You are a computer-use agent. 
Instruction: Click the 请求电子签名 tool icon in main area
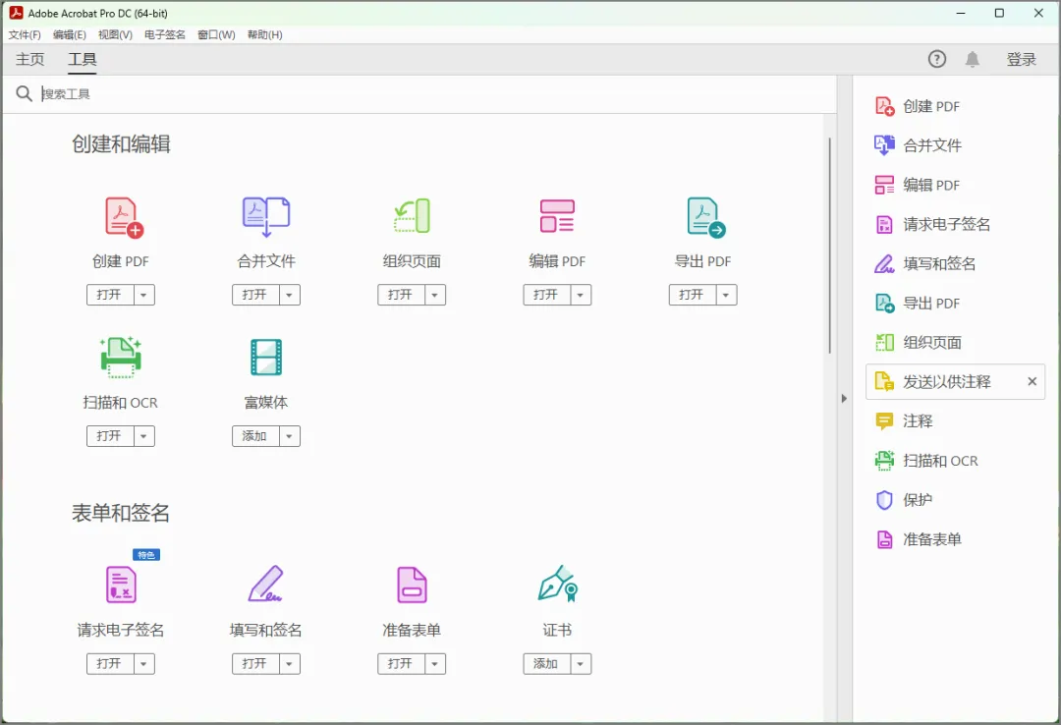click(121, 585)
